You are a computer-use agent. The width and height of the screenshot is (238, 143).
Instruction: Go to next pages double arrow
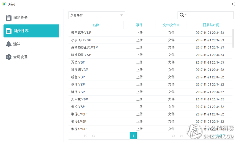[173, 136]
